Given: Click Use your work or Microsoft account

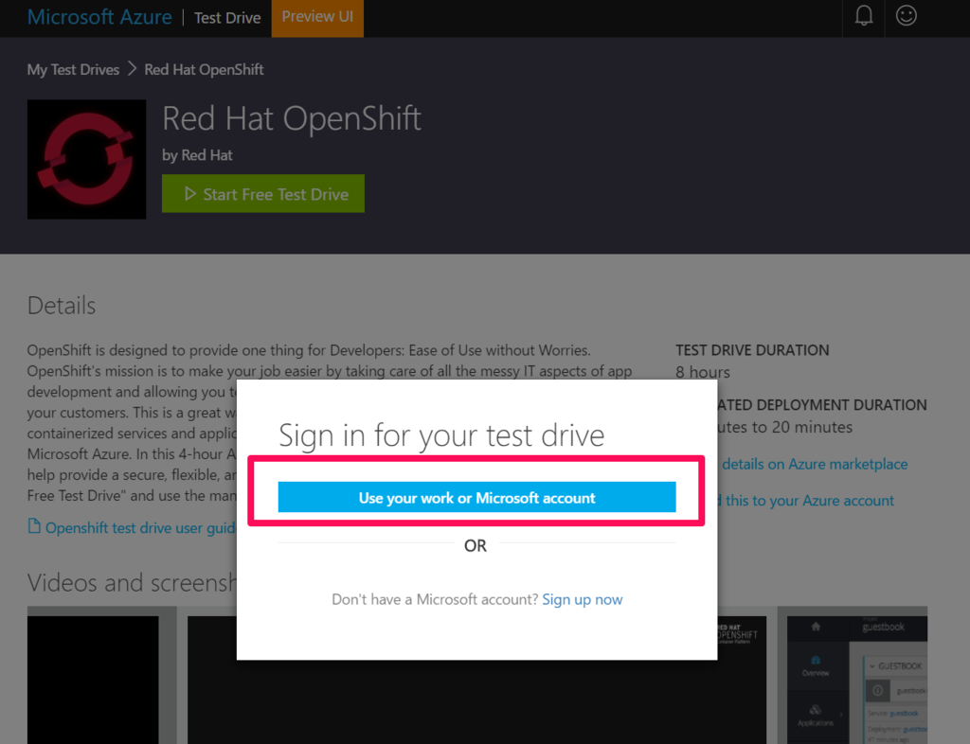Looking at the screenshot, I should click(477, 498).
